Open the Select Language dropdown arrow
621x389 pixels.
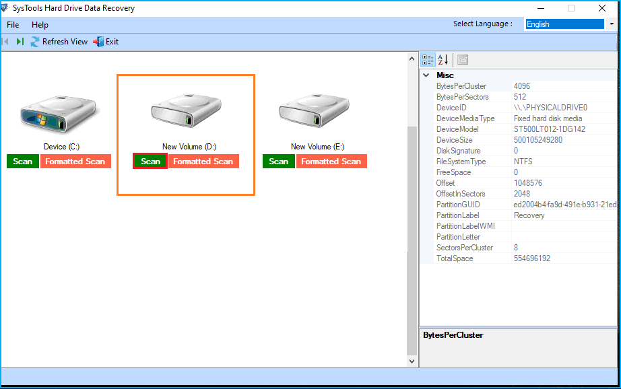[612, 24]
